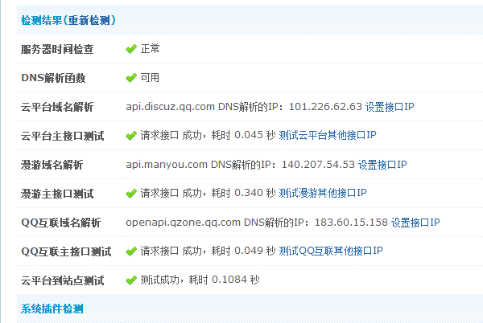This screenshot has width=483, height=323.
Task: Select the 漫游域名解析 row label
Action: coord(52,165)
